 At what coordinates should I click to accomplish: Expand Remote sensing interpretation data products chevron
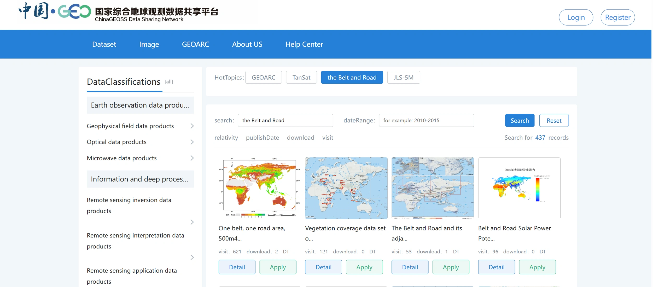coord(192,257)
